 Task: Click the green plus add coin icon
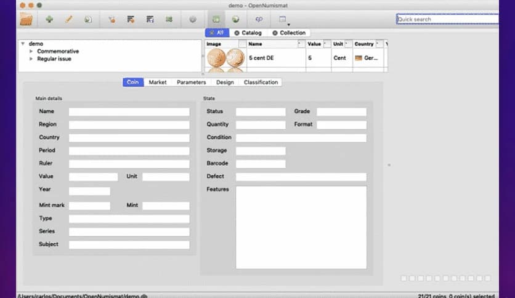pyautogui.click(x=49, y=19)
